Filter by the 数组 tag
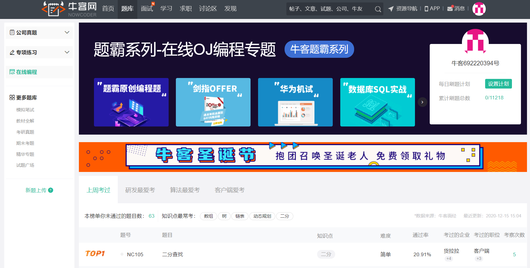The width and height of the screenshot is (530, 268). pos(208,216)
